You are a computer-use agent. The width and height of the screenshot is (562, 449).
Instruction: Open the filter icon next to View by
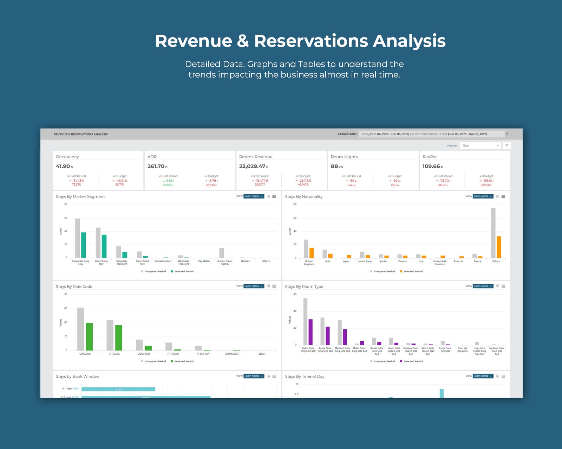click(x=507, y=145)
